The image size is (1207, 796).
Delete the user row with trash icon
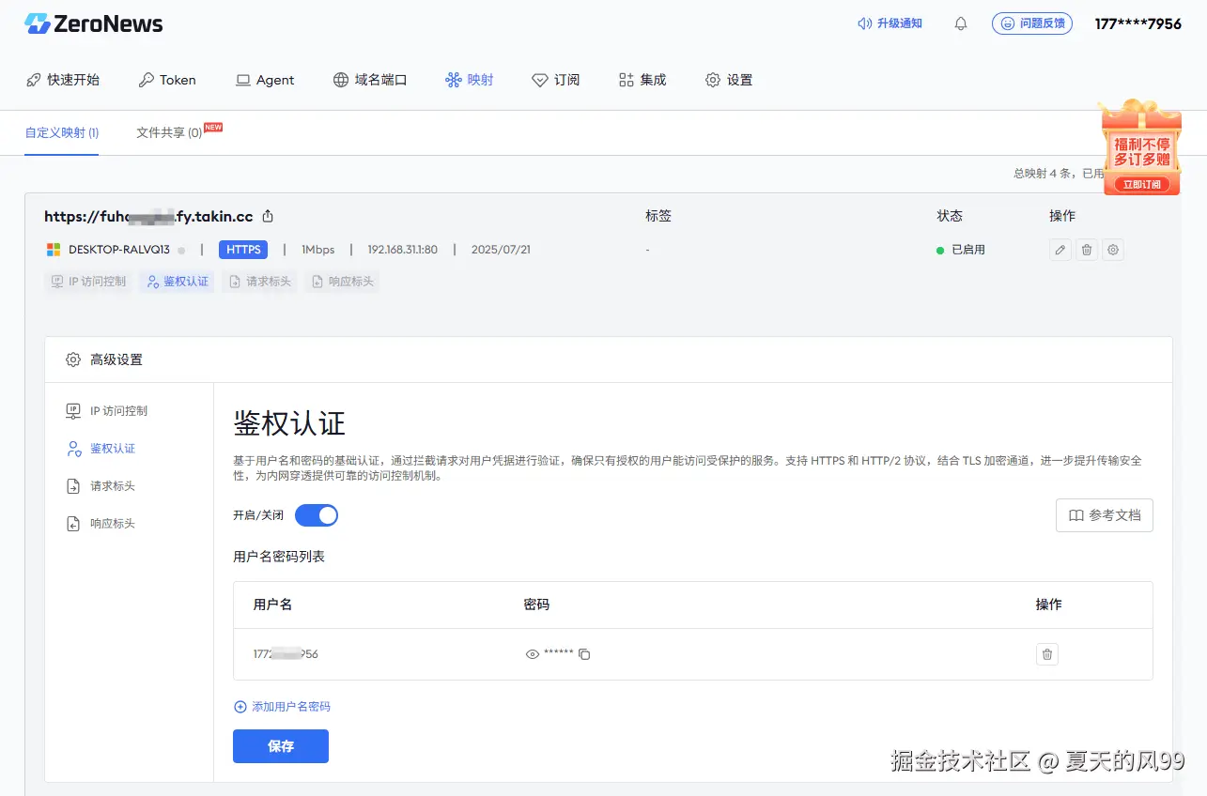click(x=1047, y=654)
